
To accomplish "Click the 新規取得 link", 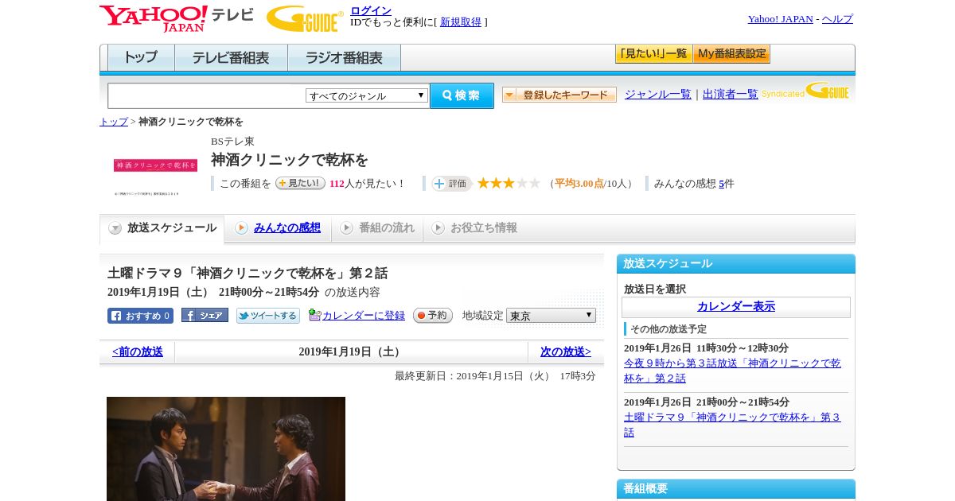I will (x=461, y=22).
